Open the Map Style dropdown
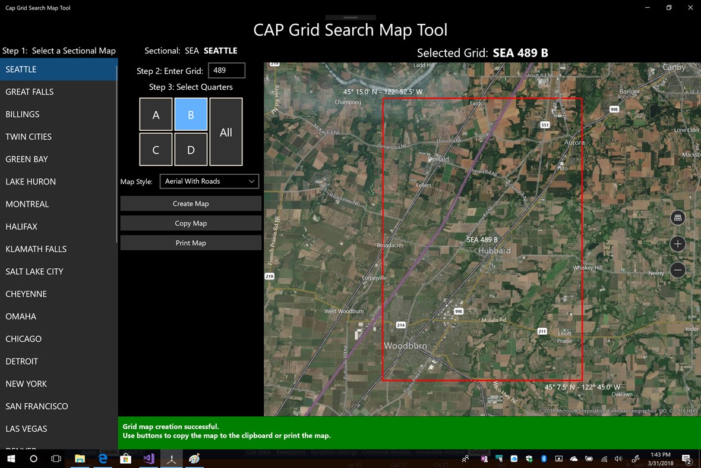The width and height of the screenshot is (701, 468). [209, 181]
